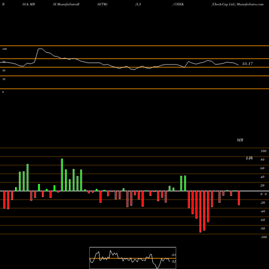The width and height of the screenshot is (269, 269).
Task: Click the 32 label in mini chart
Action: point(173,261)
